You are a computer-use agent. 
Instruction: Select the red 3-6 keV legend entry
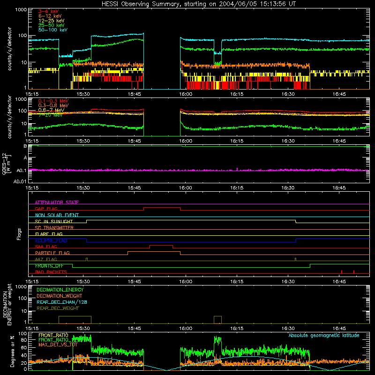(49, 11)
